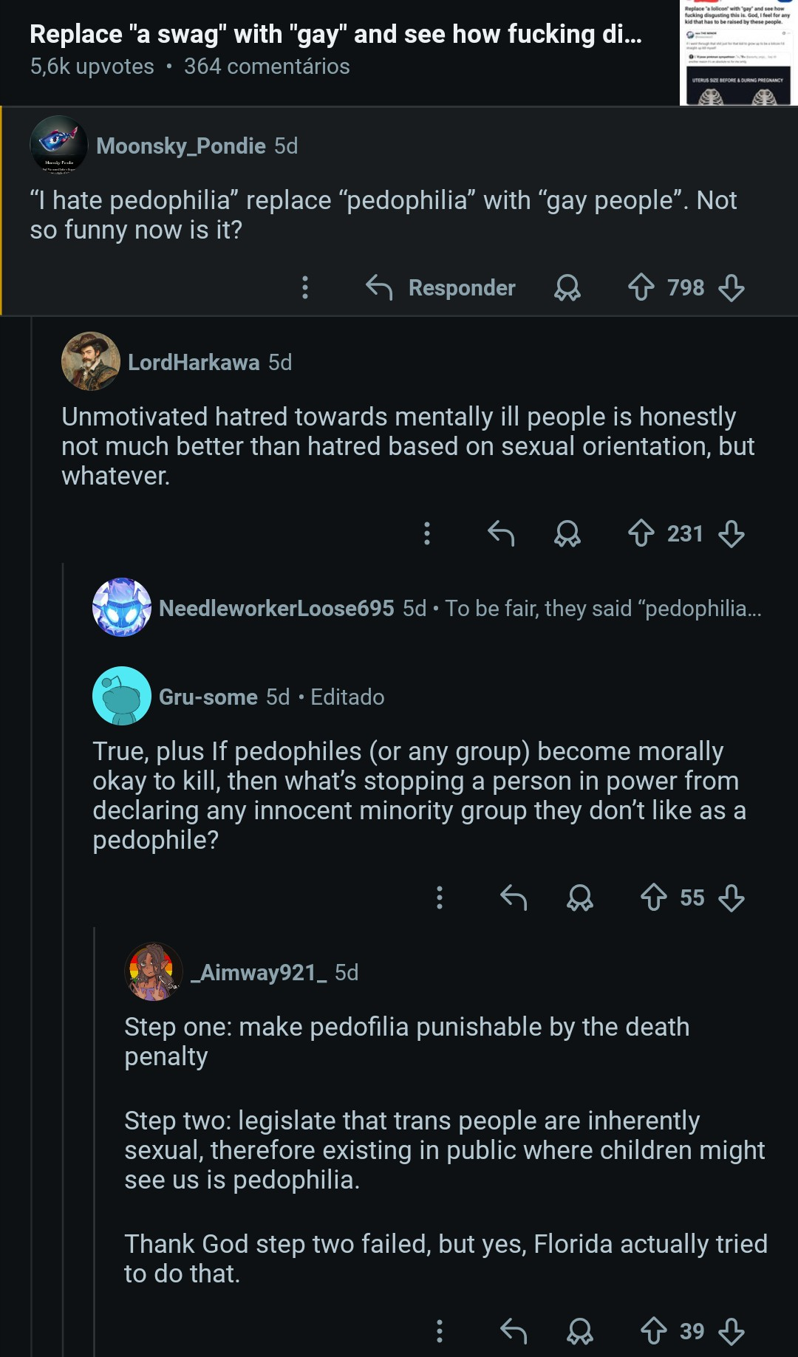The image size is (798, 1357).
Task: Click reply arrow on LordHarkawa's comment
Action: point(501,533)
